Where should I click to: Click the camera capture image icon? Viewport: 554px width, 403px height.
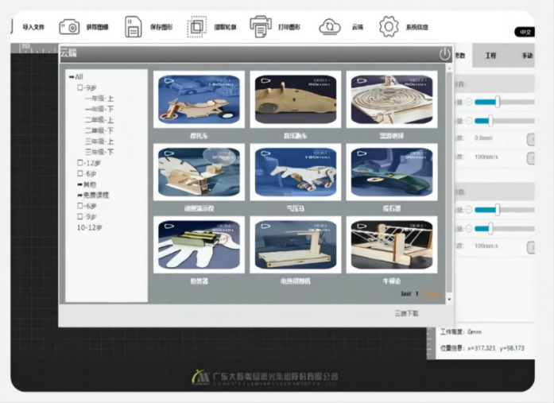click(69, 27)
